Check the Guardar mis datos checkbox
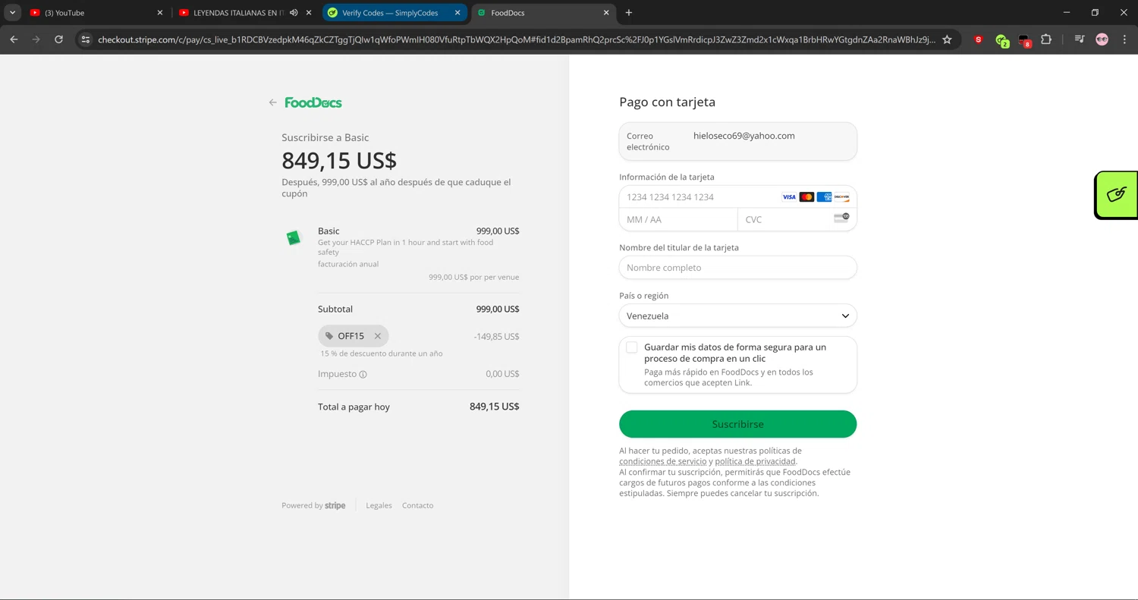 click(632, 347)
